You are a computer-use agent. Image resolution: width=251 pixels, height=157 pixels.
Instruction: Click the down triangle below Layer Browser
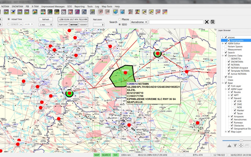pos(235,145)
